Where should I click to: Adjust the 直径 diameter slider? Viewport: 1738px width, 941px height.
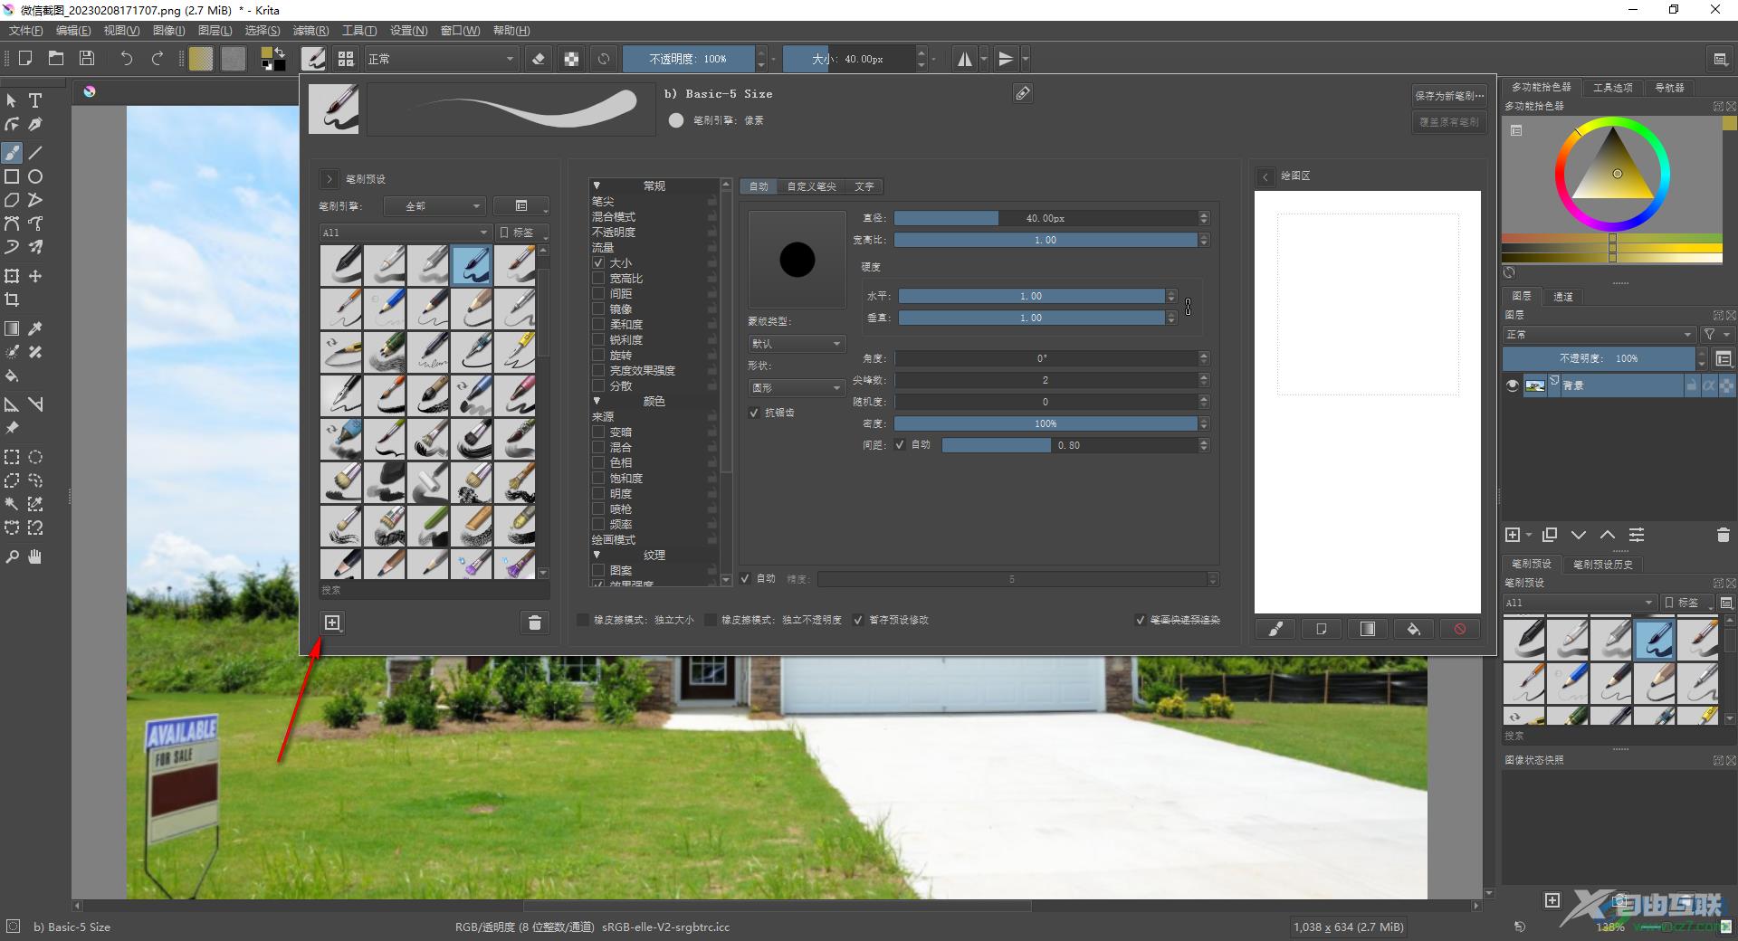pos(1045,218)
